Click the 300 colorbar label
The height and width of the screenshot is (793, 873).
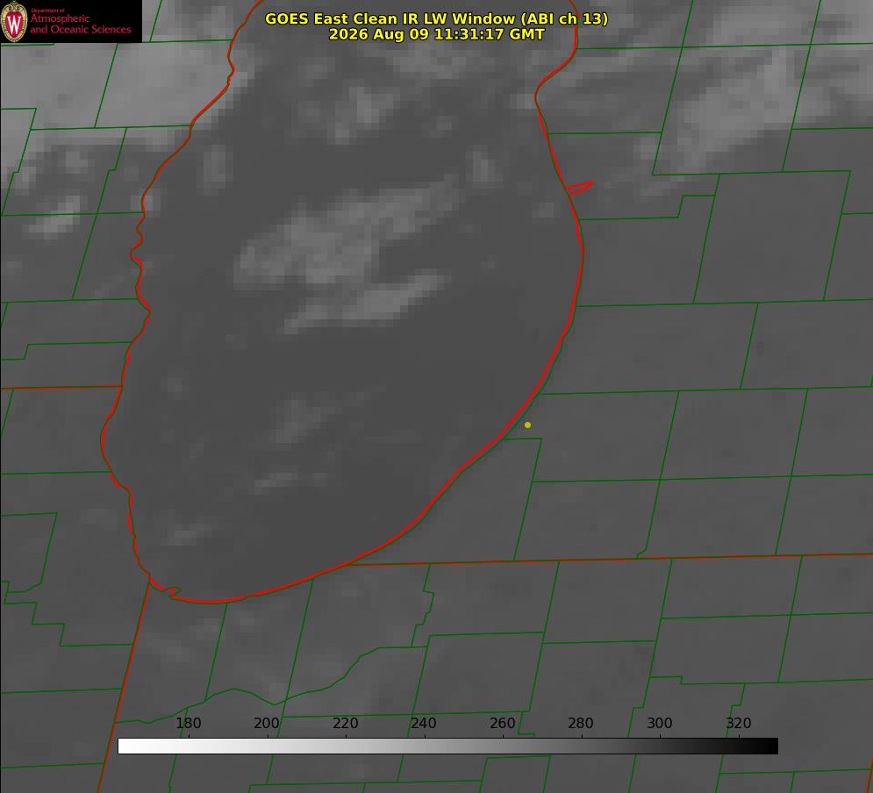[660, 723]
